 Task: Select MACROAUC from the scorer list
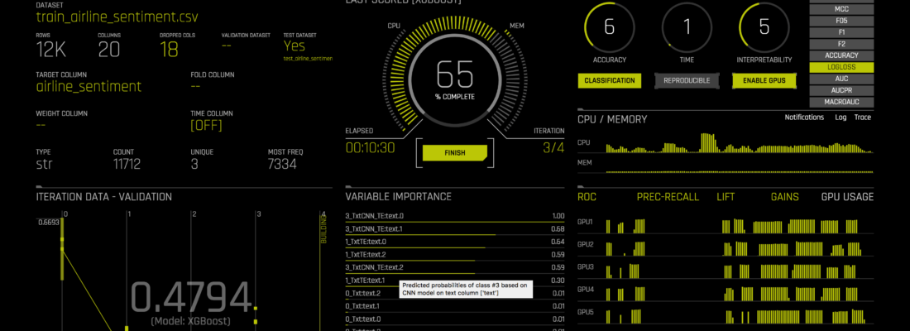(x=840, y=102)
